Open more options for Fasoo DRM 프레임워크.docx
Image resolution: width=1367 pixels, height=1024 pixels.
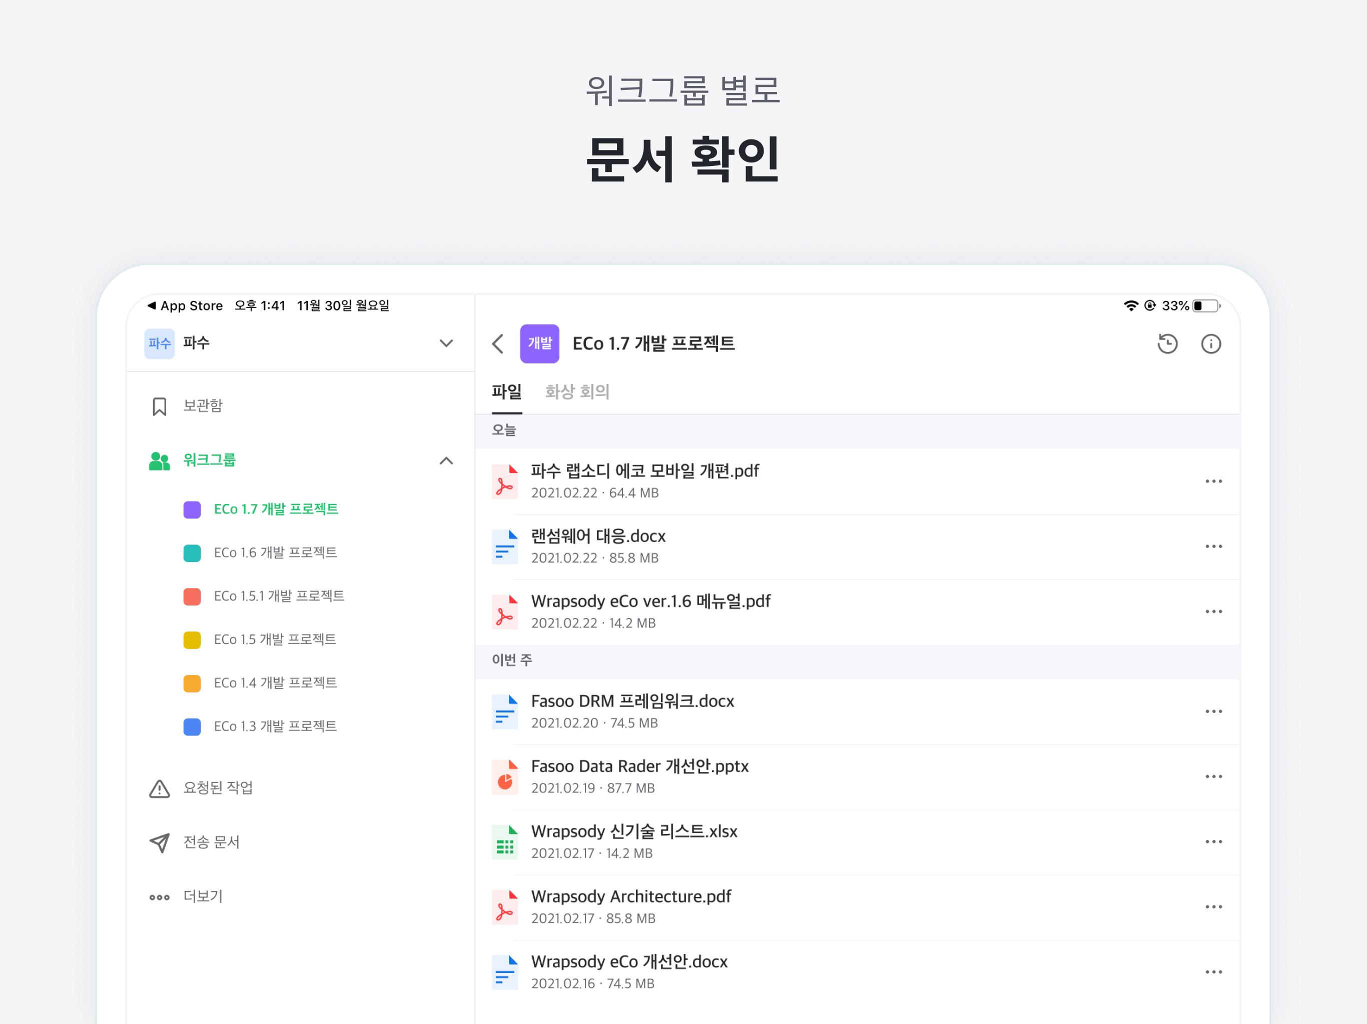tap(1214, 711)
